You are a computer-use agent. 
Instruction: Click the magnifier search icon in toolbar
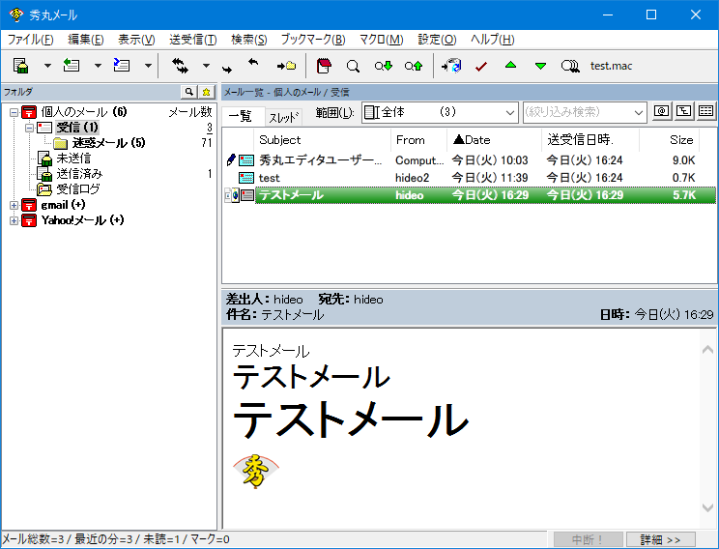(353, 66)
